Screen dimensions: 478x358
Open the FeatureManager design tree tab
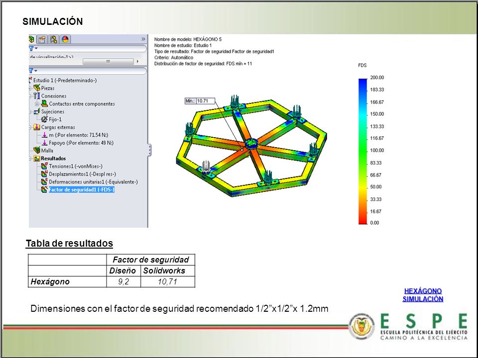[x=32, y=39]
